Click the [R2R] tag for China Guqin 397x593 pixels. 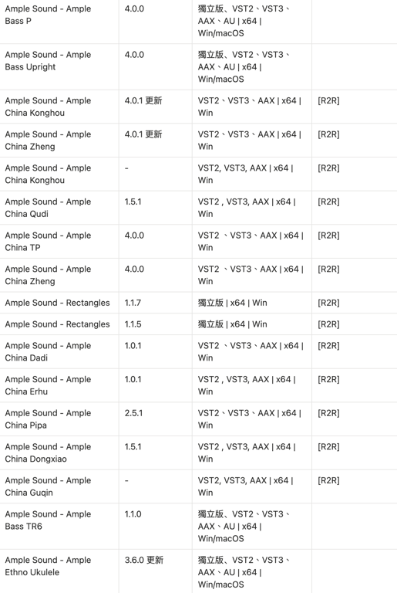pyautogui.click(x=328, y=480)
